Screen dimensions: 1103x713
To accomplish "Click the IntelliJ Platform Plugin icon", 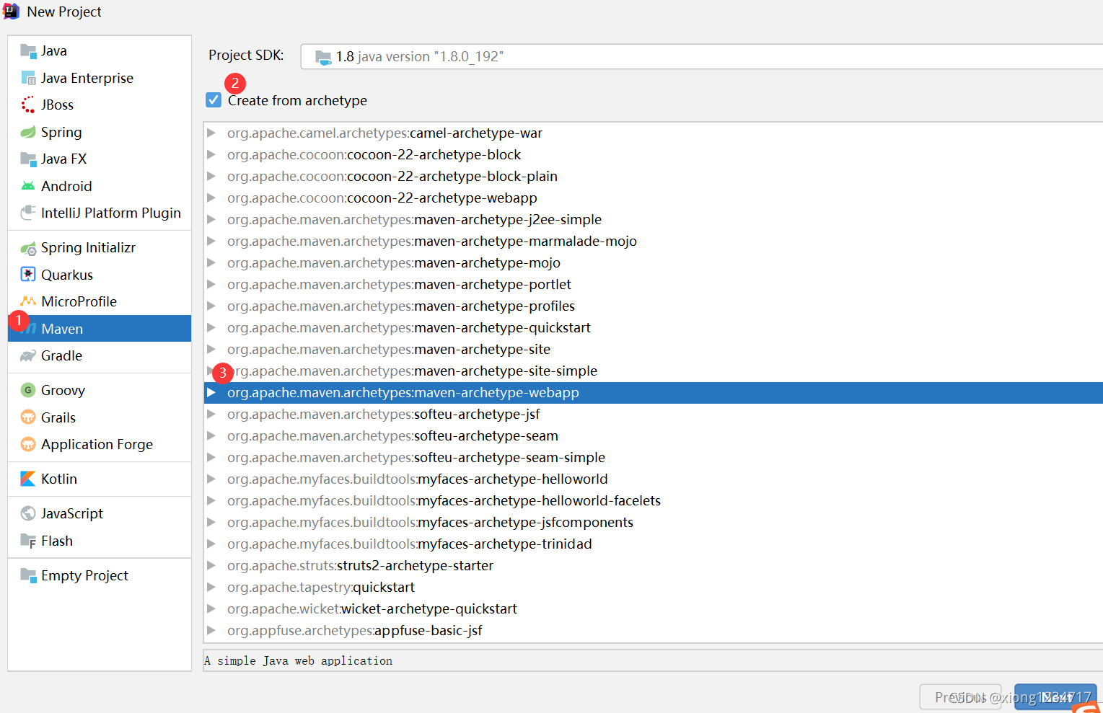I will point(28,213).
